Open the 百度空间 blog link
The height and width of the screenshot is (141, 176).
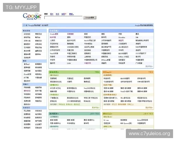tap(107, 123)
